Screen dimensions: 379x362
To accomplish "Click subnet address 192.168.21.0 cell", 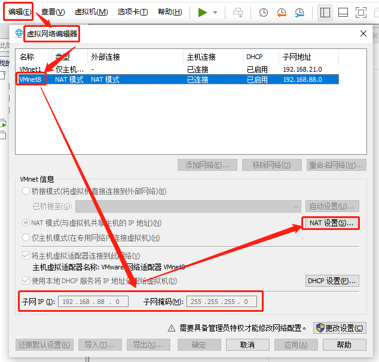I will (x=302, y=69).
